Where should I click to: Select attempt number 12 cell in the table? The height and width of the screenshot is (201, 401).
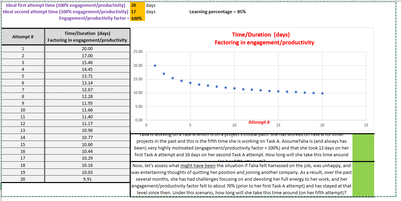pyautogui.click(x=23, y=124)
